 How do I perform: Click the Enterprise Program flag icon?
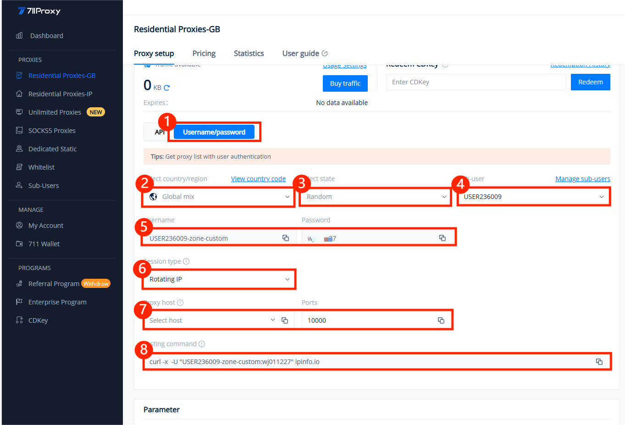coord(19,302)
